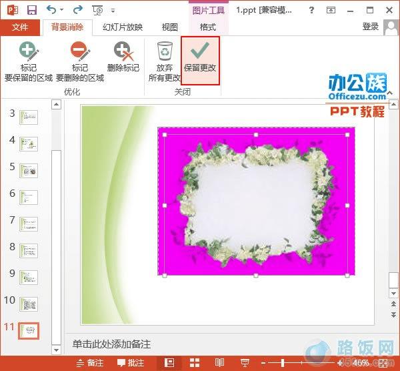Select slide 10 thumbnail

[x=29, y=304]
